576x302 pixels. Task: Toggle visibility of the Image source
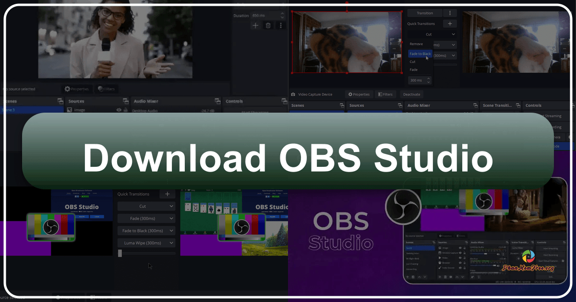[119, 109]
